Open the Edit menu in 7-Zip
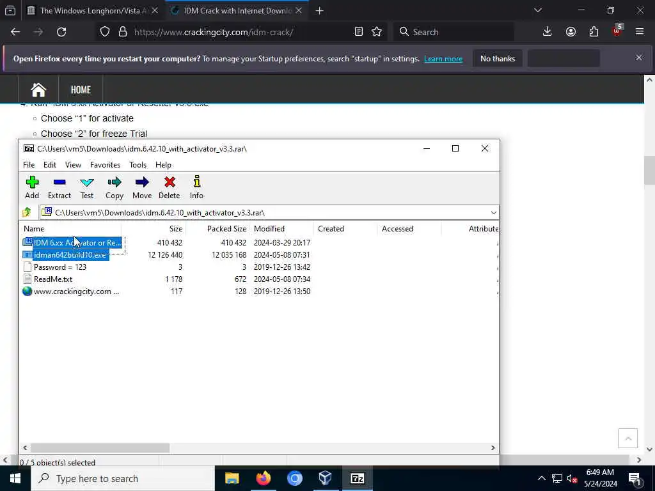The image size is (655, 491). pyautogui.click(x=50, y=165)
